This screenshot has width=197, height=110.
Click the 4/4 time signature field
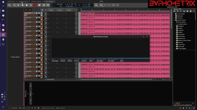[61, 6]
